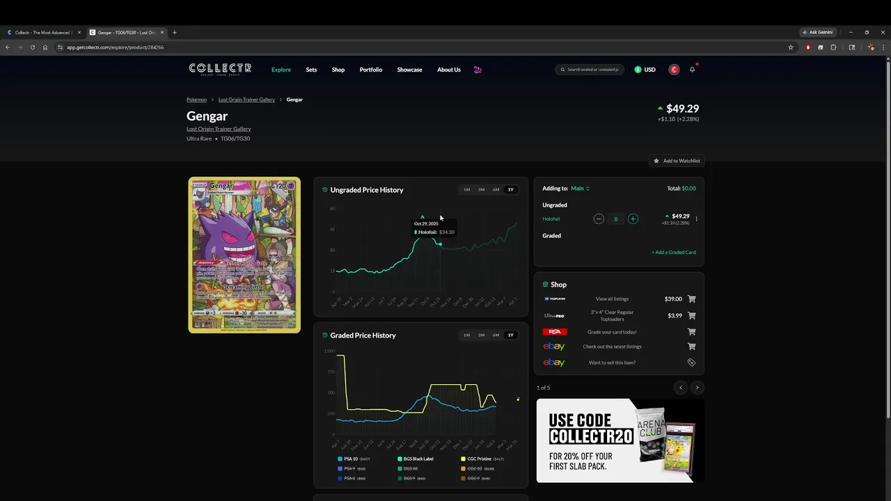Viewport: 891px width, 501px height.
Task: Click the Gengar card image
Action: tap(244, 255)
